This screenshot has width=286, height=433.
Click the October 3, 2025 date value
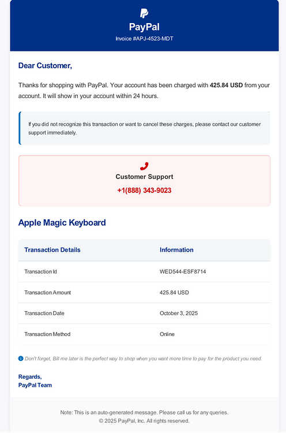pyautogui.click(x=179, y=313)
